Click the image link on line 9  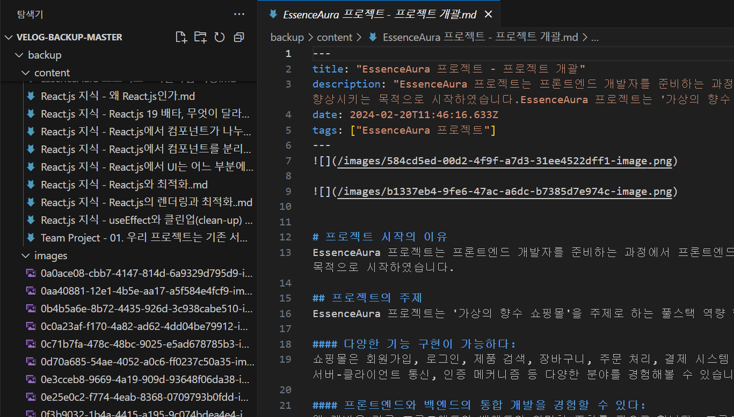point(505,191)
